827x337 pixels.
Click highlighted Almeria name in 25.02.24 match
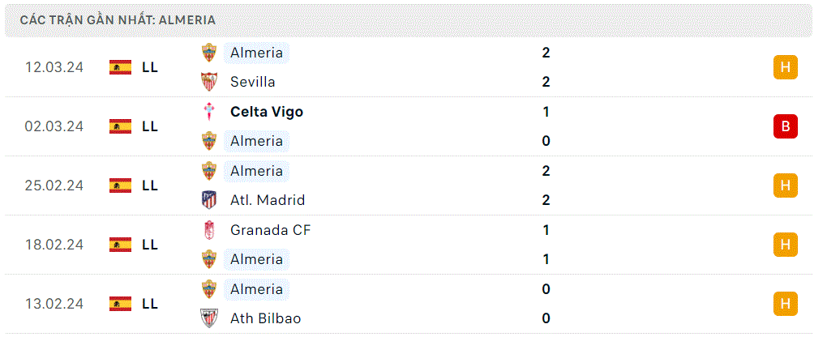[256, 171]
